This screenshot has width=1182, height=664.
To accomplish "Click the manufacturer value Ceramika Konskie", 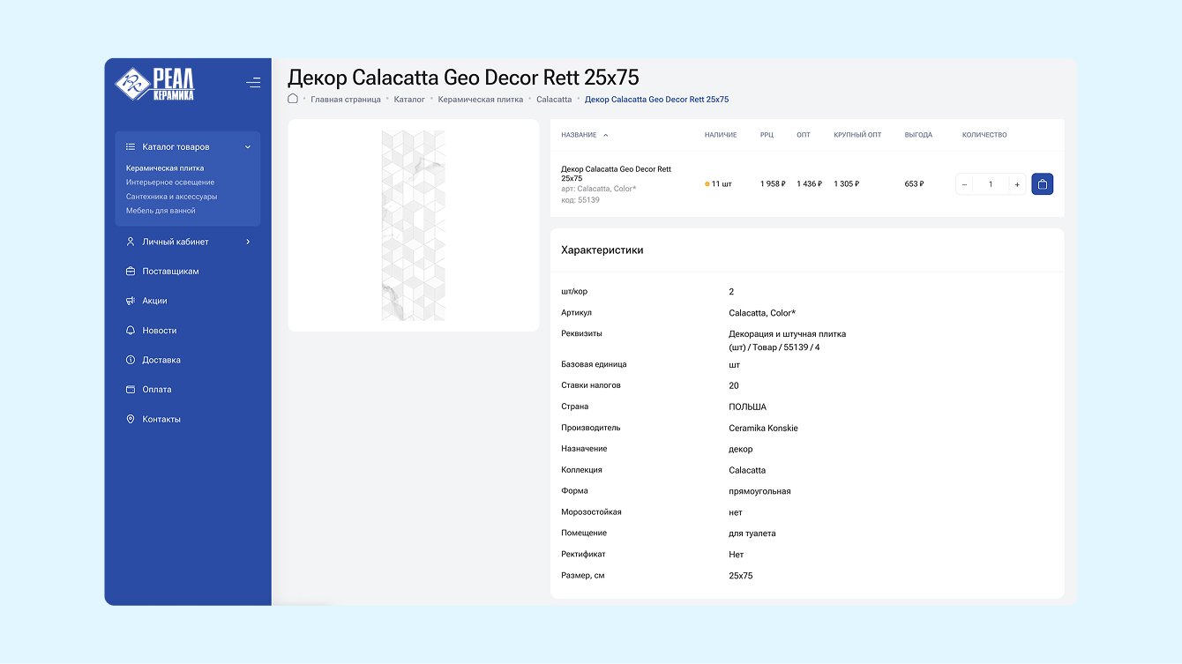I will click(763, 429).
